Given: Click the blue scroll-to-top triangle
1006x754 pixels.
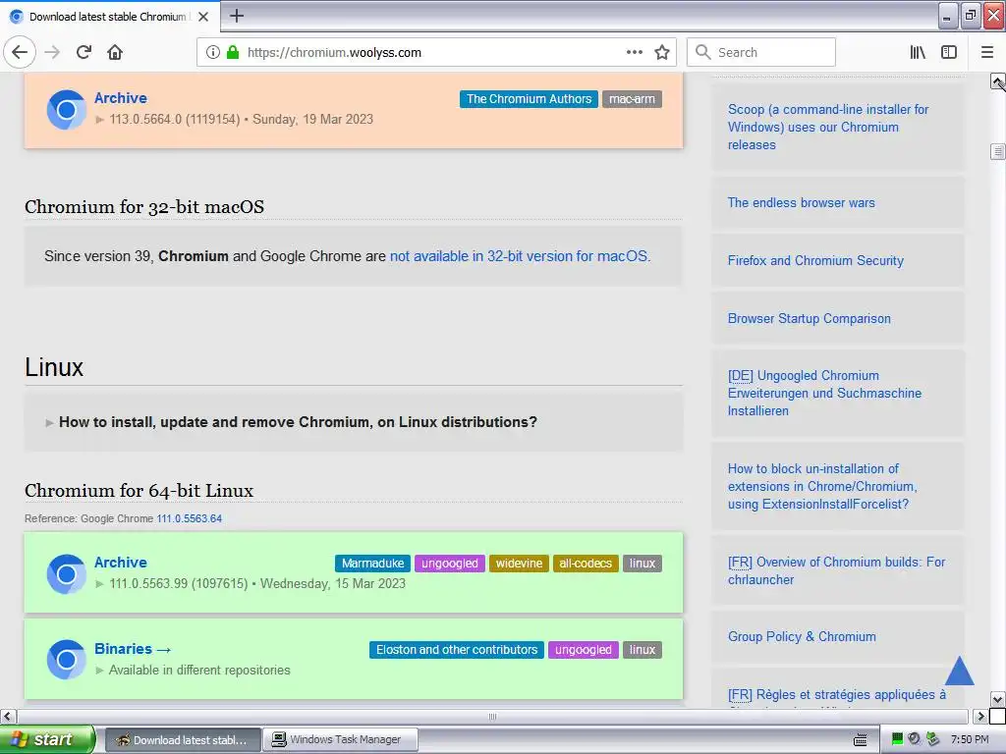Looking at the screenshot, I should [960, 670].
